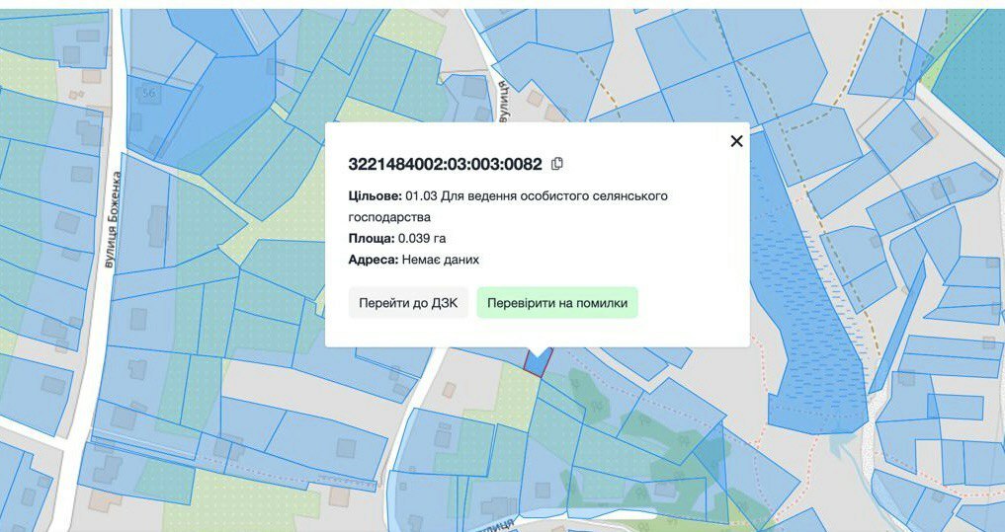Click the Адреса Немає даних line
Viewport: 1005px width, 532px height.
[x=413, y=260]
